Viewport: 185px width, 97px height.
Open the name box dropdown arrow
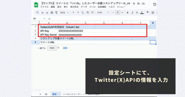pos(44,19)
